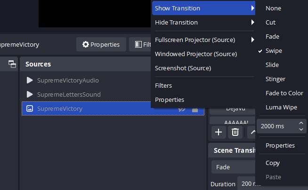Toggle lock on SupremeVictory source

(x=195, y=110)
